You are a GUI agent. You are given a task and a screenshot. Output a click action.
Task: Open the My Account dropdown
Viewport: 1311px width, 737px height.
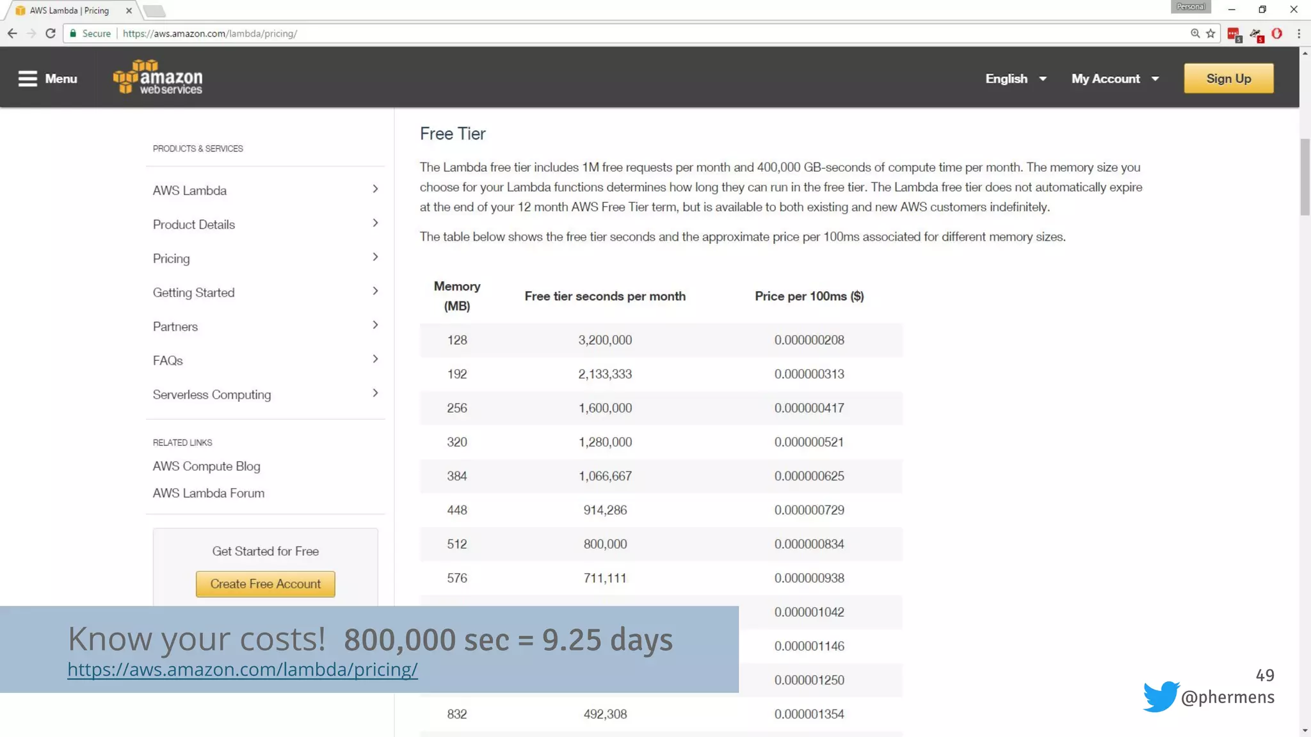(x=1115, y=79)
